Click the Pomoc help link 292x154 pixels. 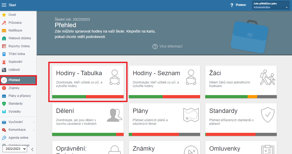point(241,5)
